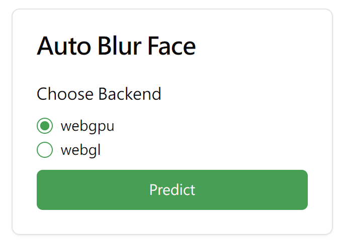The width and height of the screenshot is (344, 245).
Task: Keep webgpu selected by clicking it
Action: pos(45,126)
